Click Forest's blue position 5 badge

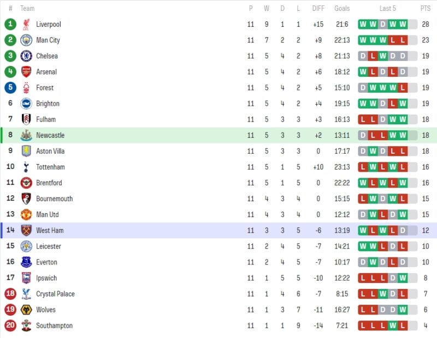(10, 88)
